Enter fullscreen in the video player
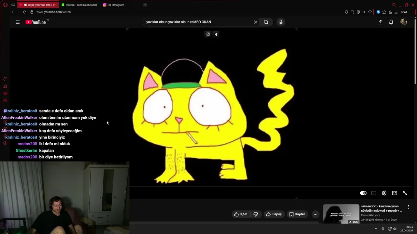Screen dimensions: 417x234 tap(405, 193)
